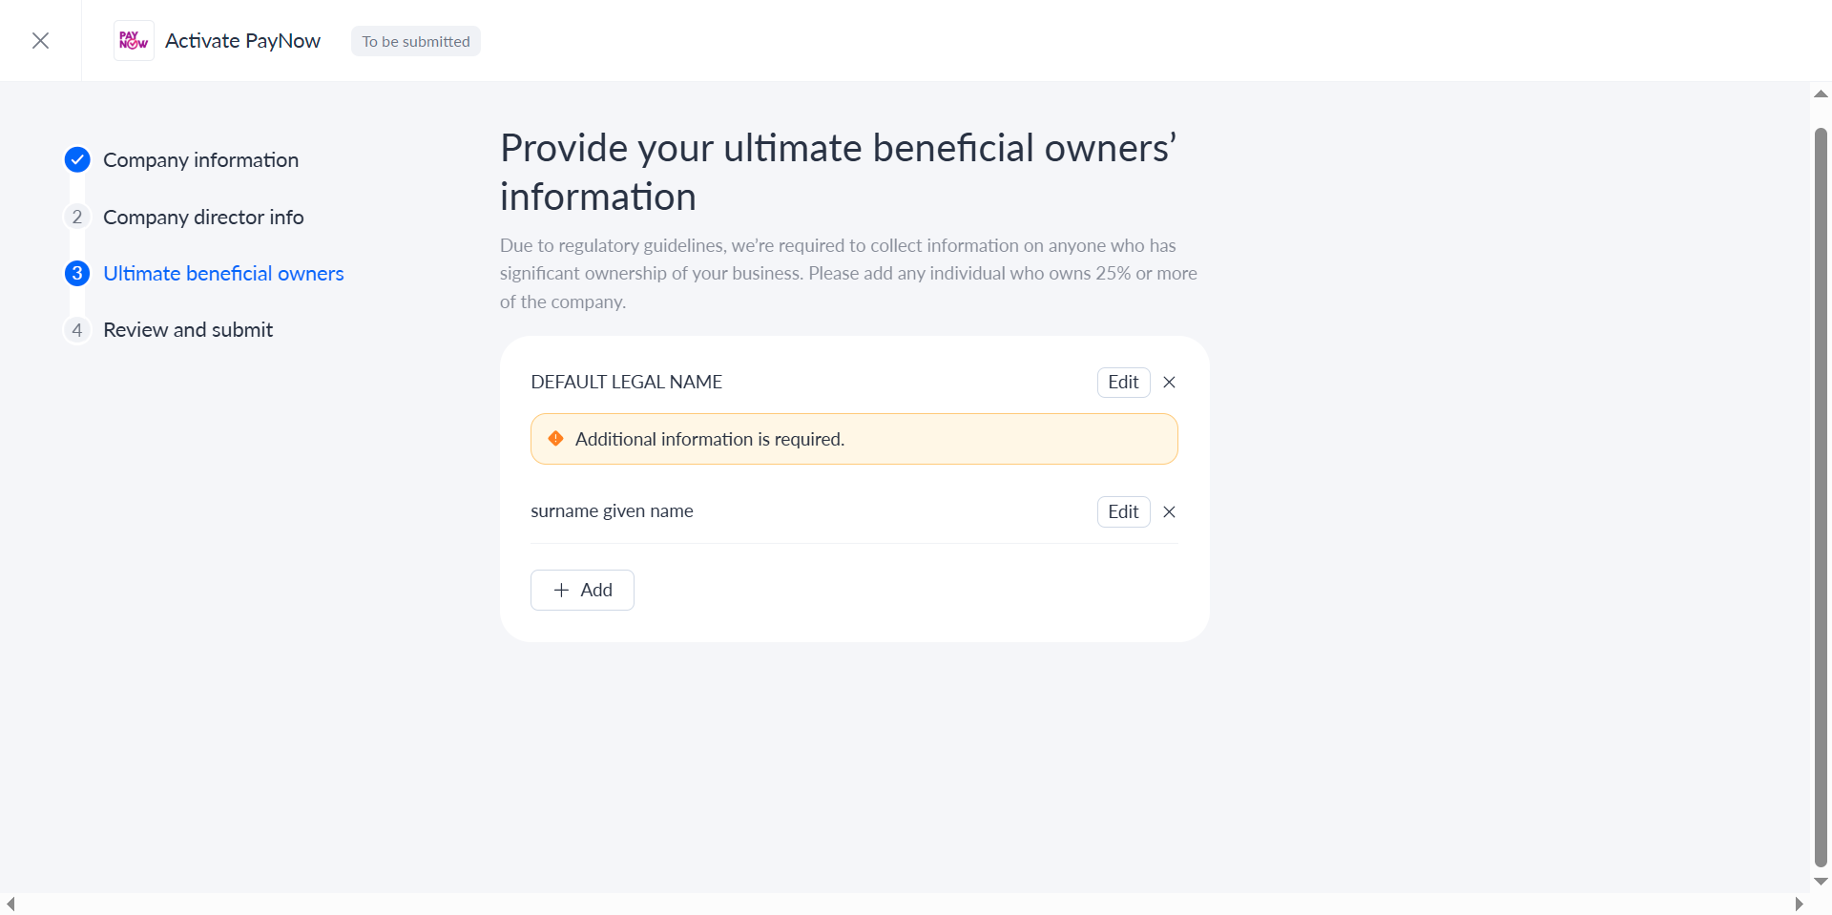Jump to the Review and submit step

(x=188, y=330)
